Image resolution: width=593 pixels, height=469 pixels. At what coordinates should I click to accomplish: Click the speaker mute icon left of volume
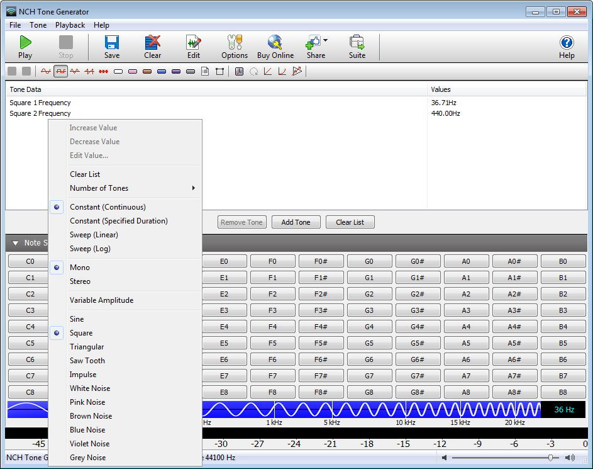[445, 458]
